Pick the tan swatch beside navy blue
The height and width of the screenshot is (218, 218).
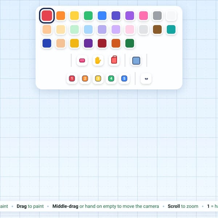coord(61,43)
